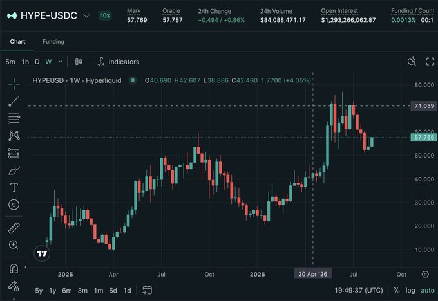
Task: Open the candlestick chart style selector
Action: [79, 62]
